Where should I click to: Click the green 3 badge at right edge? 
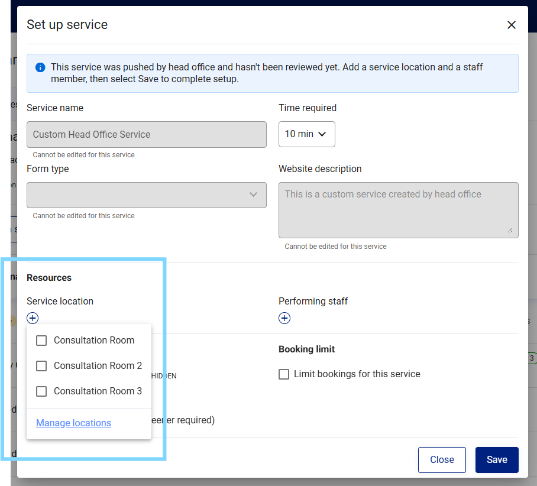point(532,358)
